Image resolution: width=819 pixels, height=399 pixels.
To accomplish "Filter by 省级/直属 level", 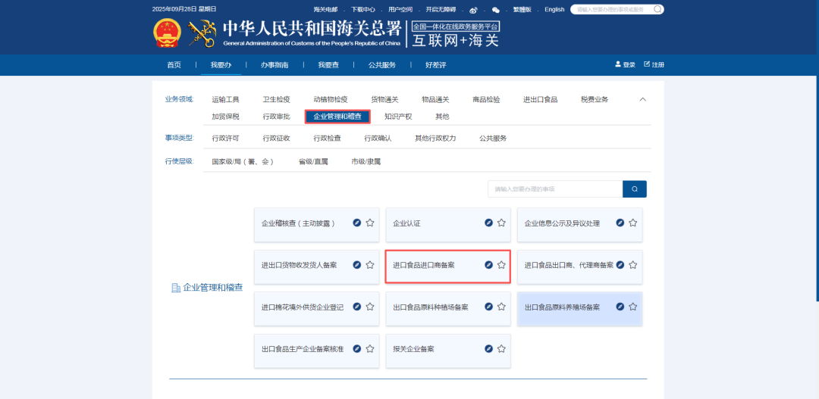I will pyautogui.click(x=312, y=162).
